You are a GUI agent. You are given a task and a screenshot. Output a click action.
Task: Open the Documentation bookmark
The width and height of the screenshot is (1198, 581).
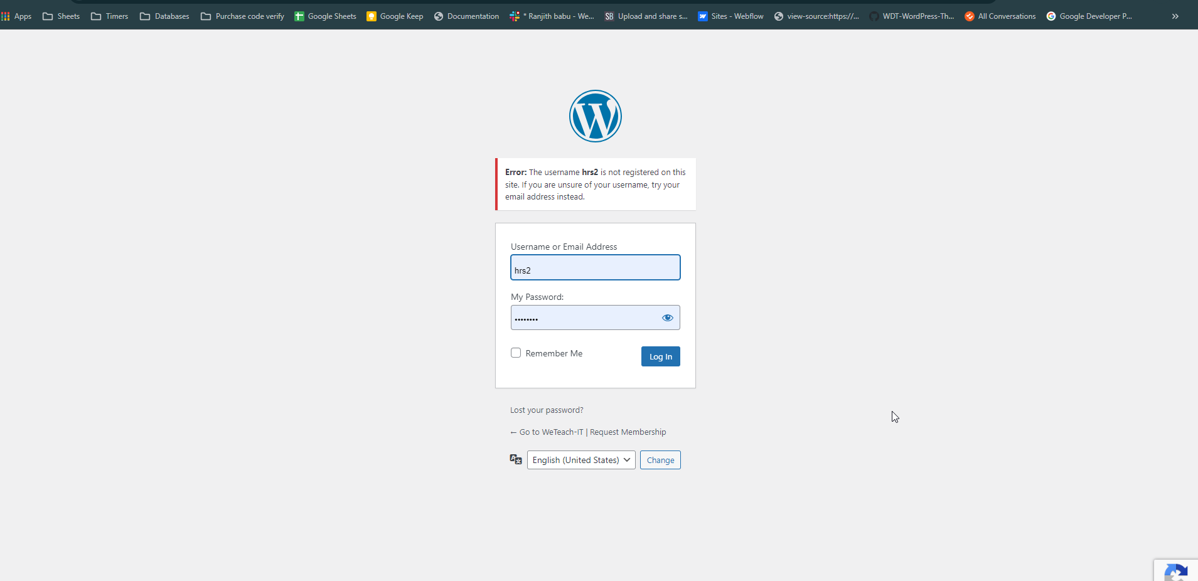pos(466,16)
